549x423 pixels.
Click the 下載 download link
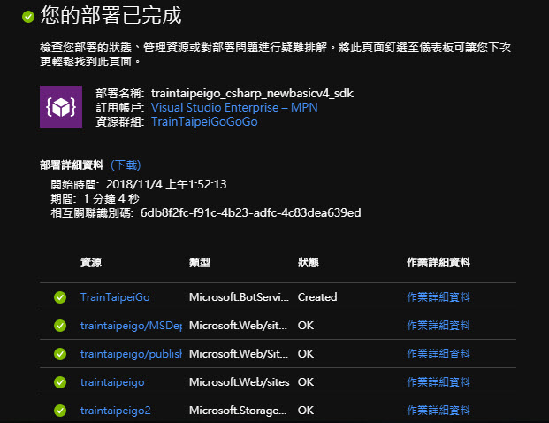pos(126,165)
